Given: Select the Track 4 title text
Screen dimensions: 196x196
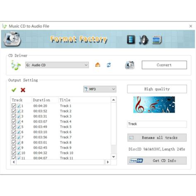Looking at the screenshot, I should (66, 122).
